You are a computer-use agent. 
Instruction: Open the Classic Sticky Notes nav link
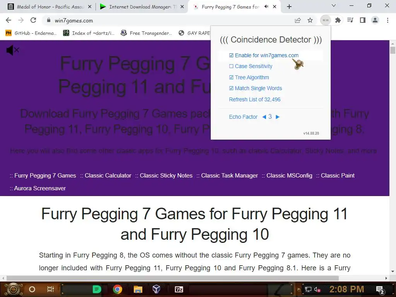pyautogui.click(x=166, y=176)
